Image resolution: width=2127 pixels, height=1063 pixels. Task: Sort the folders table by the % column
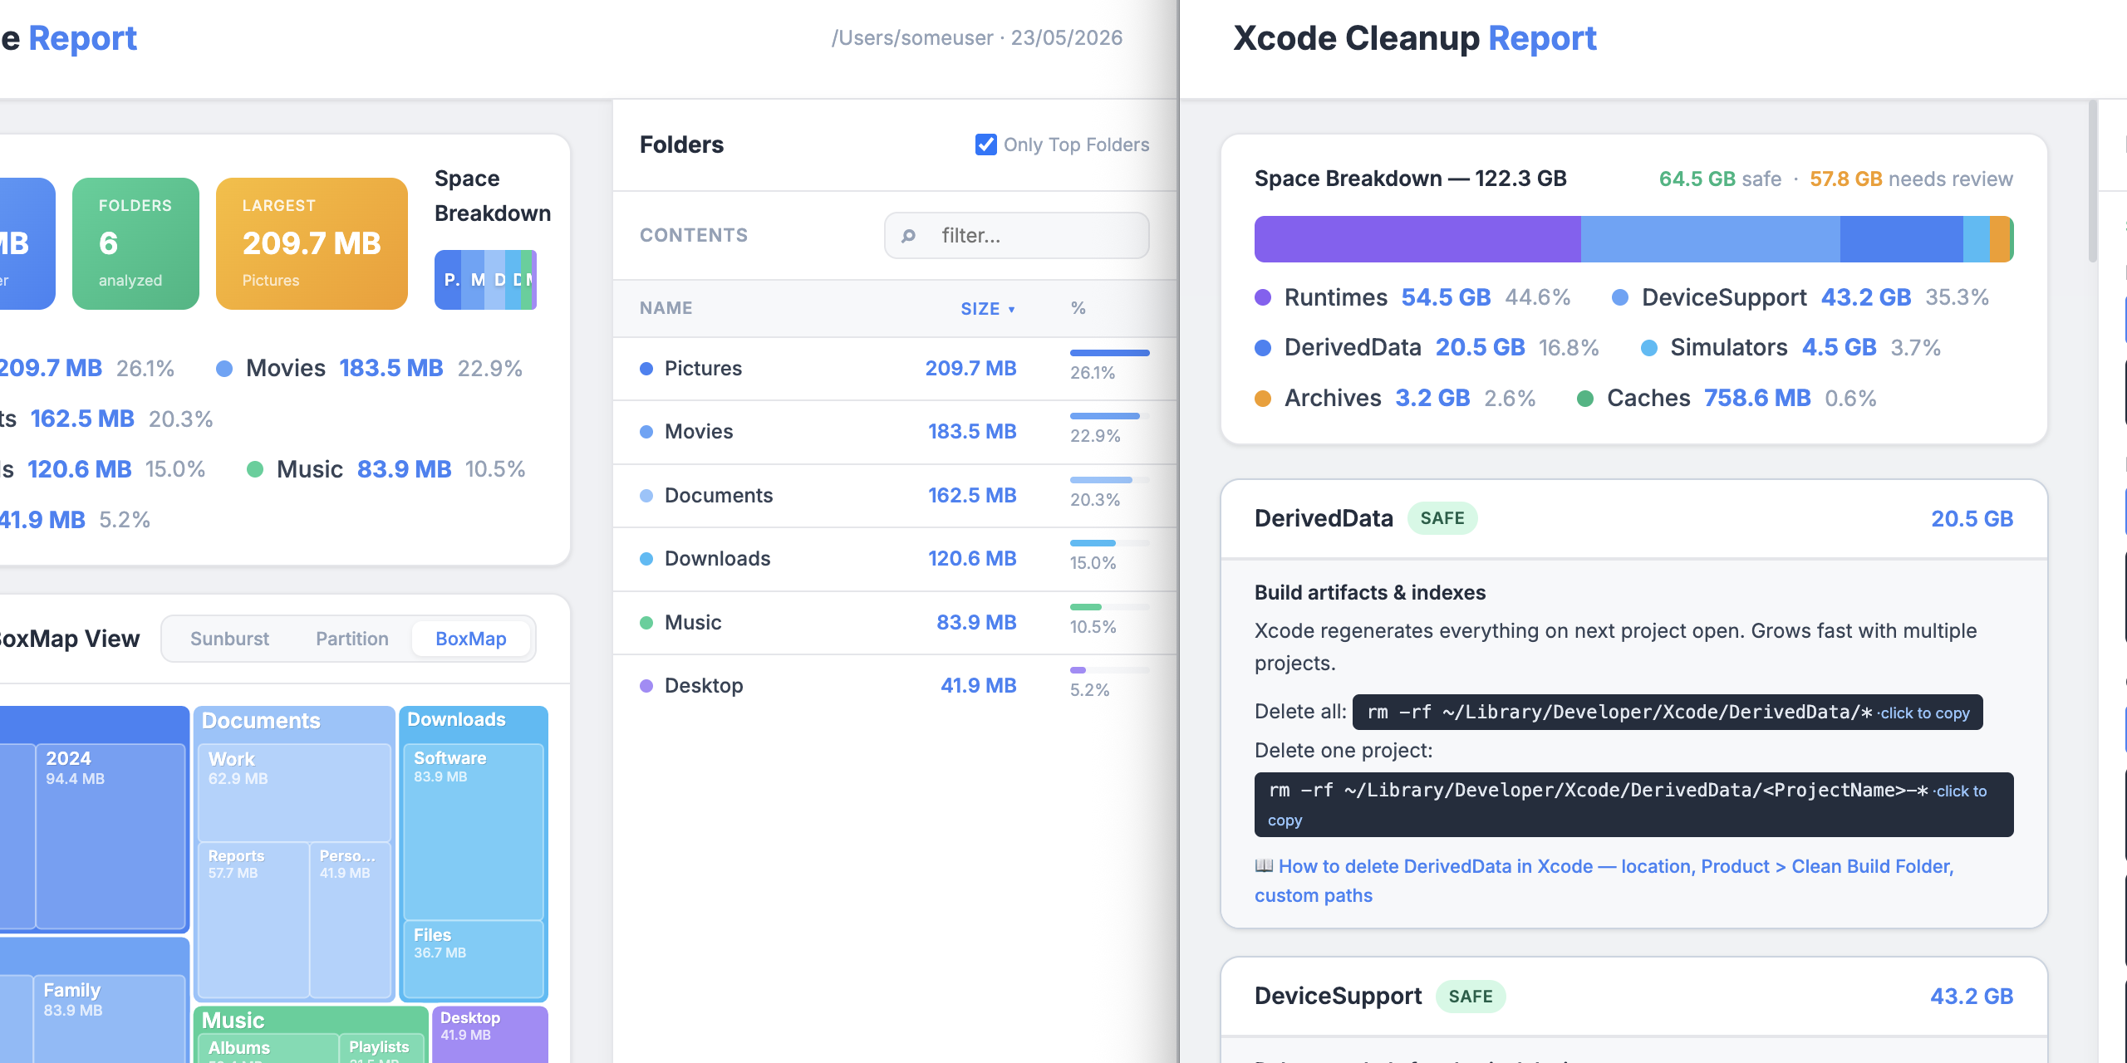[x=1078, y=308]
